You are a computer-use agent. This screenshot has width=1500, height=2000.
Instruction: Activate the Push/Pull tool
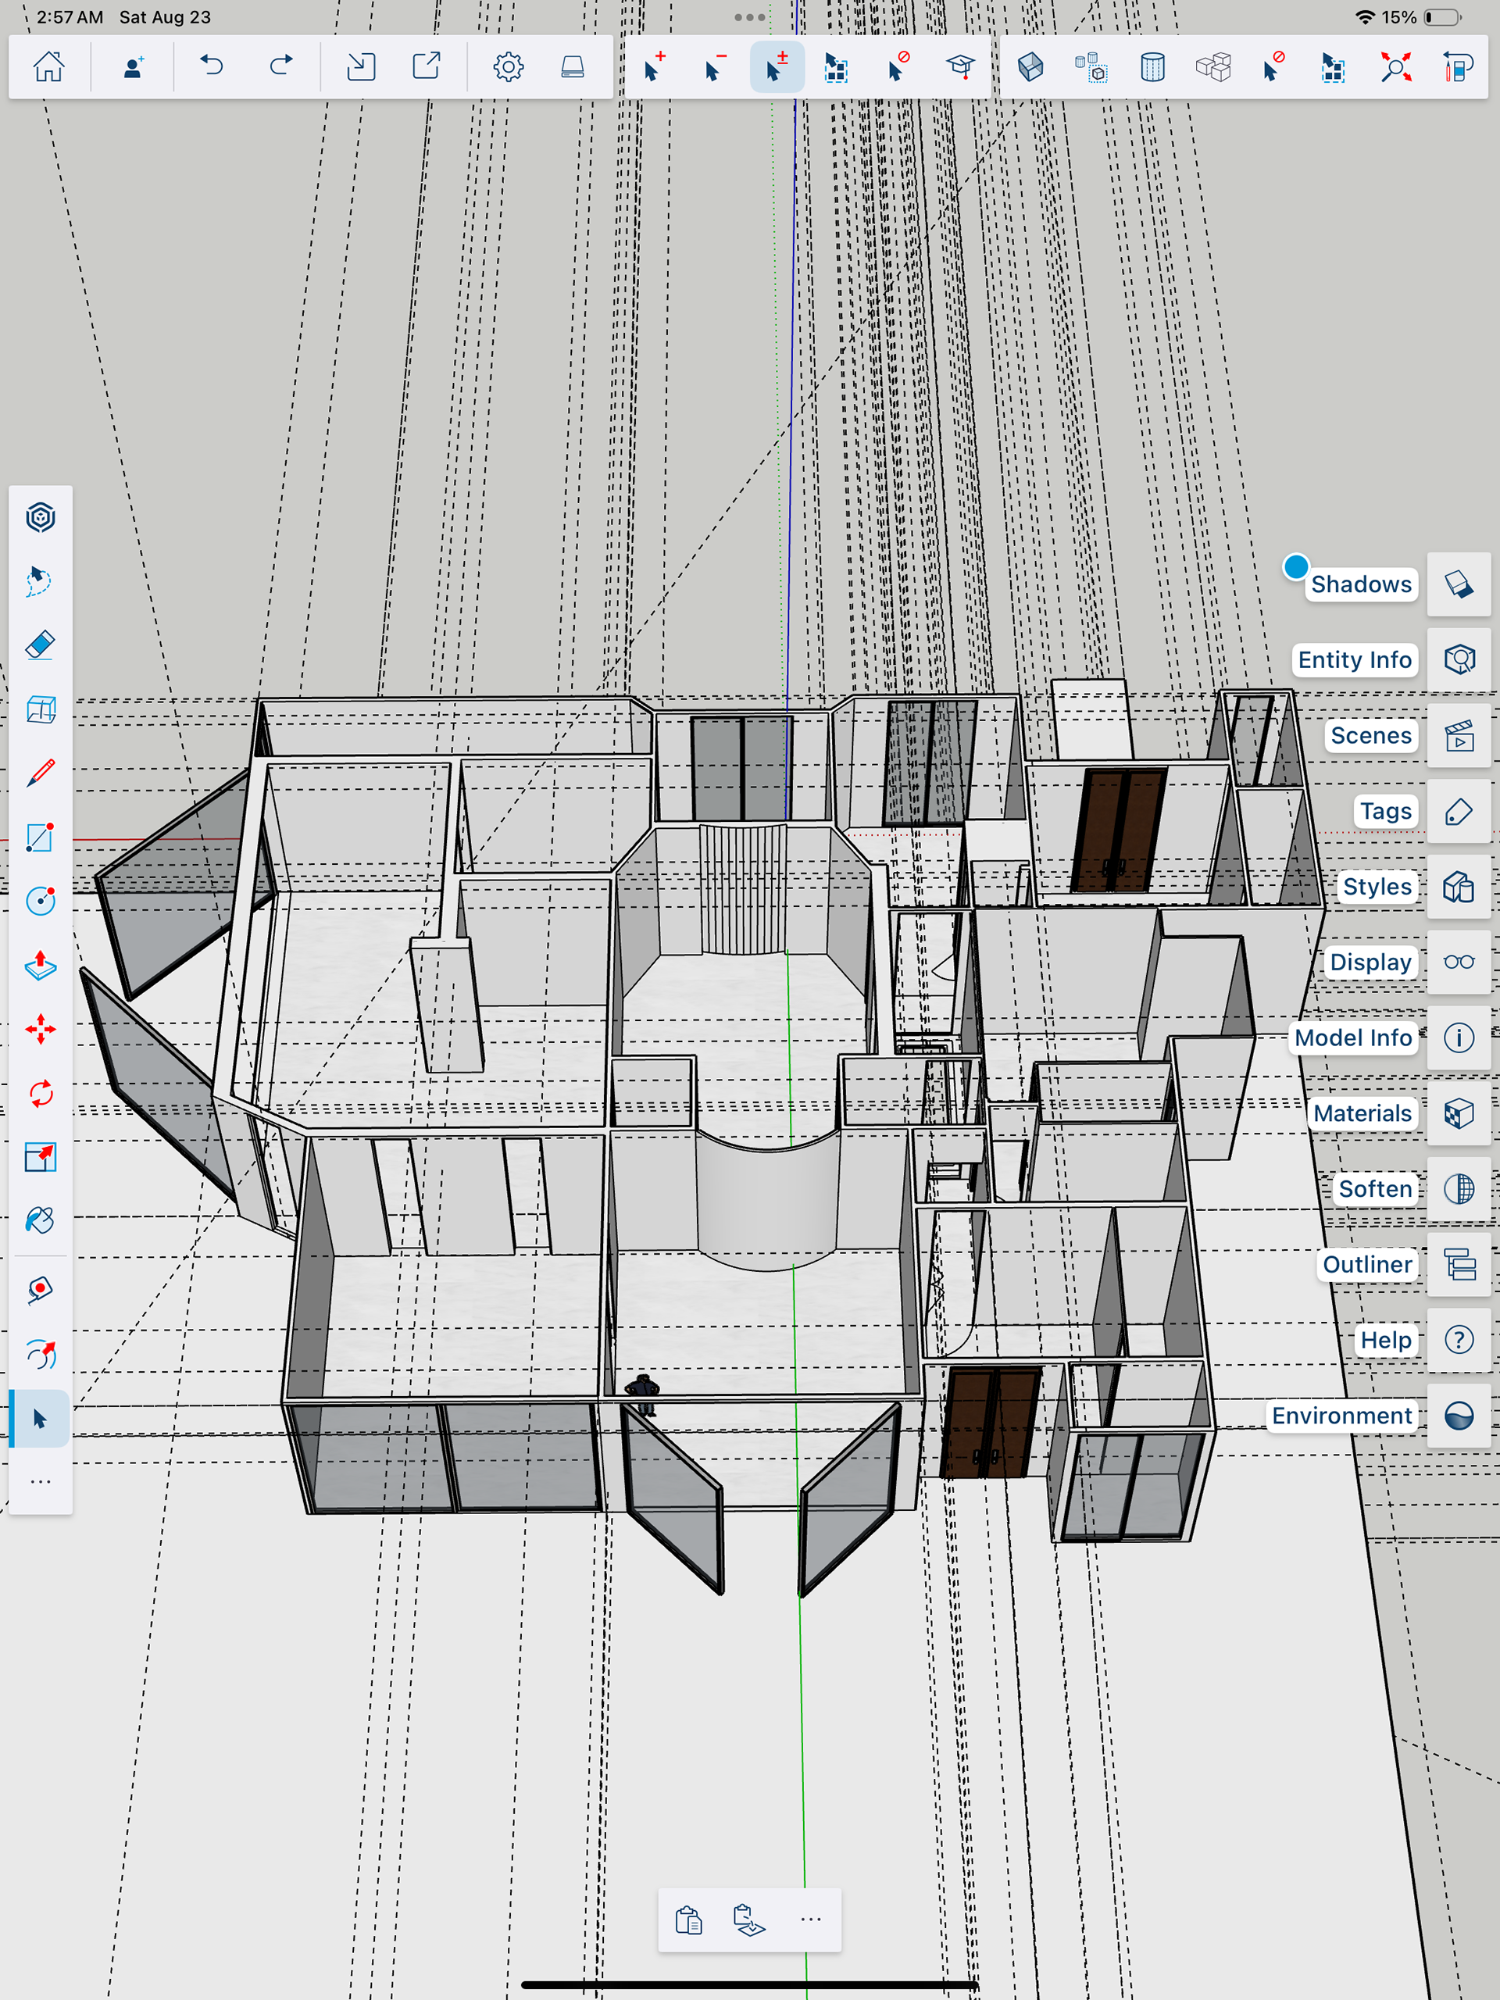click(40, 966)
